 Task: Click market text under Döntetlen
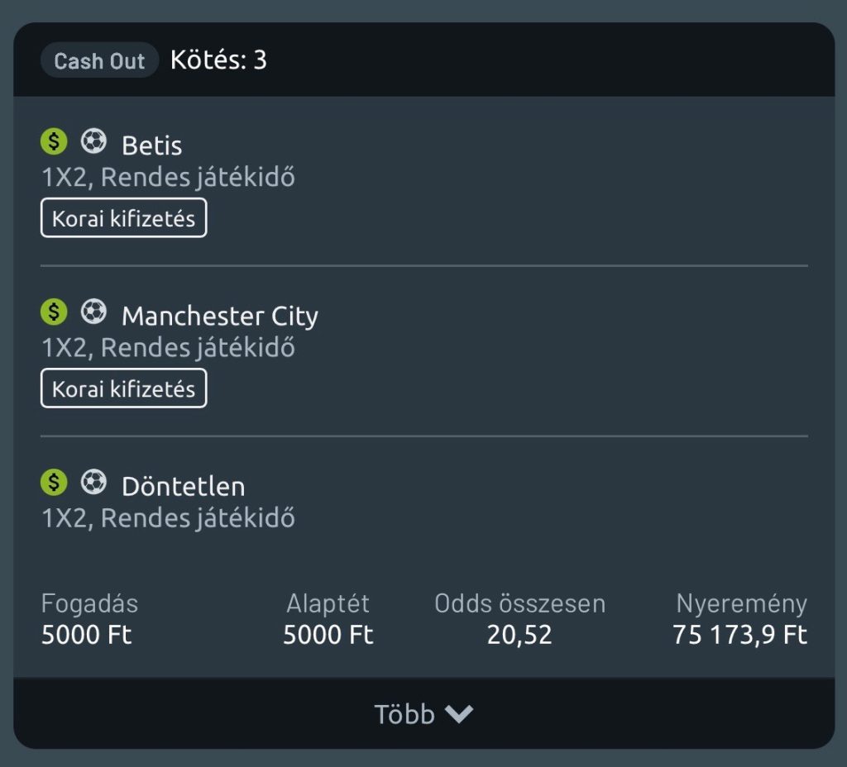click(169, 518)
